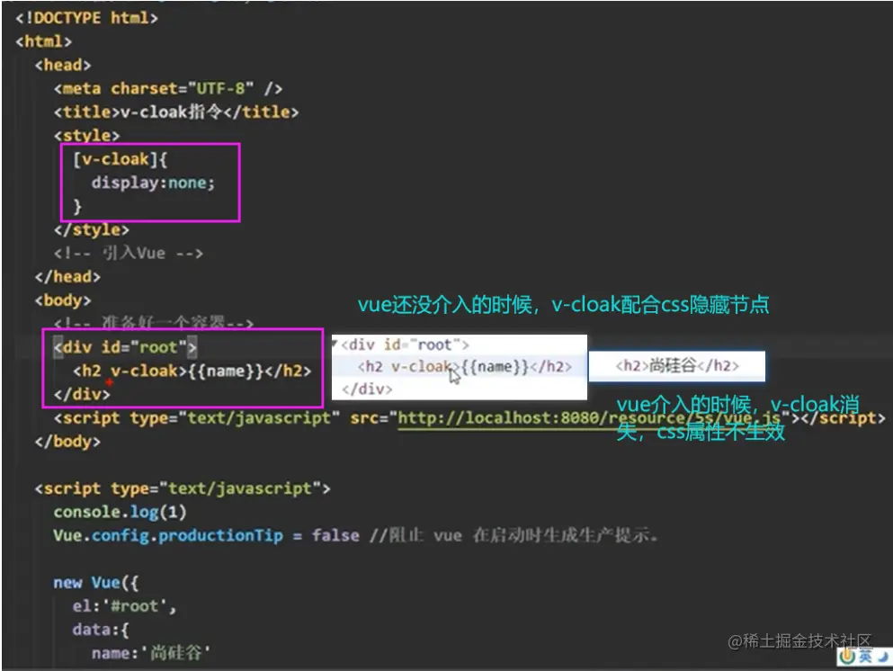893x671 pixels.
Task: Click '<div id="root">' in the code editor
Action: click(125, 347)
